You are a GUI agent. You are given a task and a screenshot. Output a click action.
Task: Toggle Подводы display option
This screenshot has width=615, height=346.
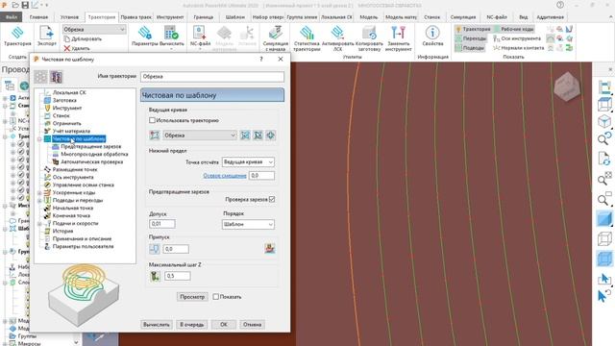click(x=470, y=48)
